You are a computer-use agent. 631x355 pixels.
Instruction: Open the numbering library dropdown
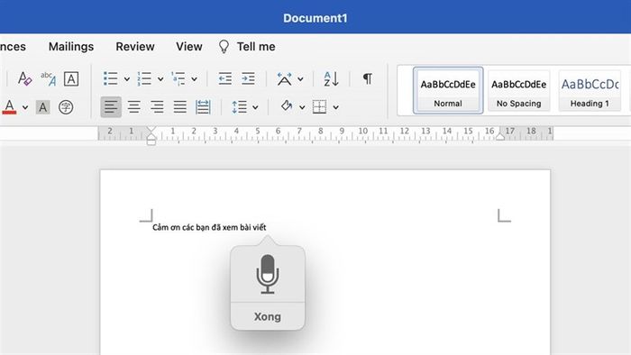[x=160, y=79]
